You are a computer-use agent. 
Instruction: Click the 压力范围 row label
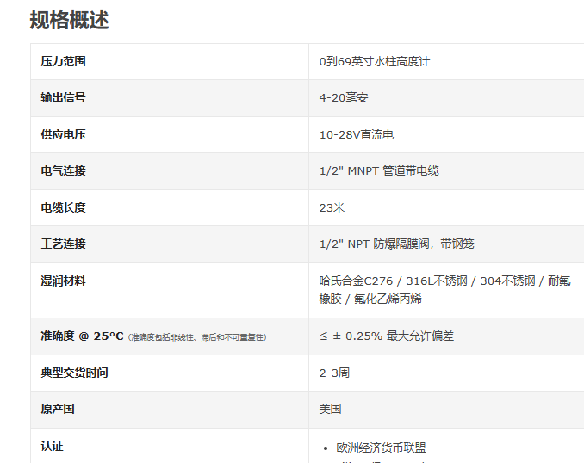tap(63, 61)
